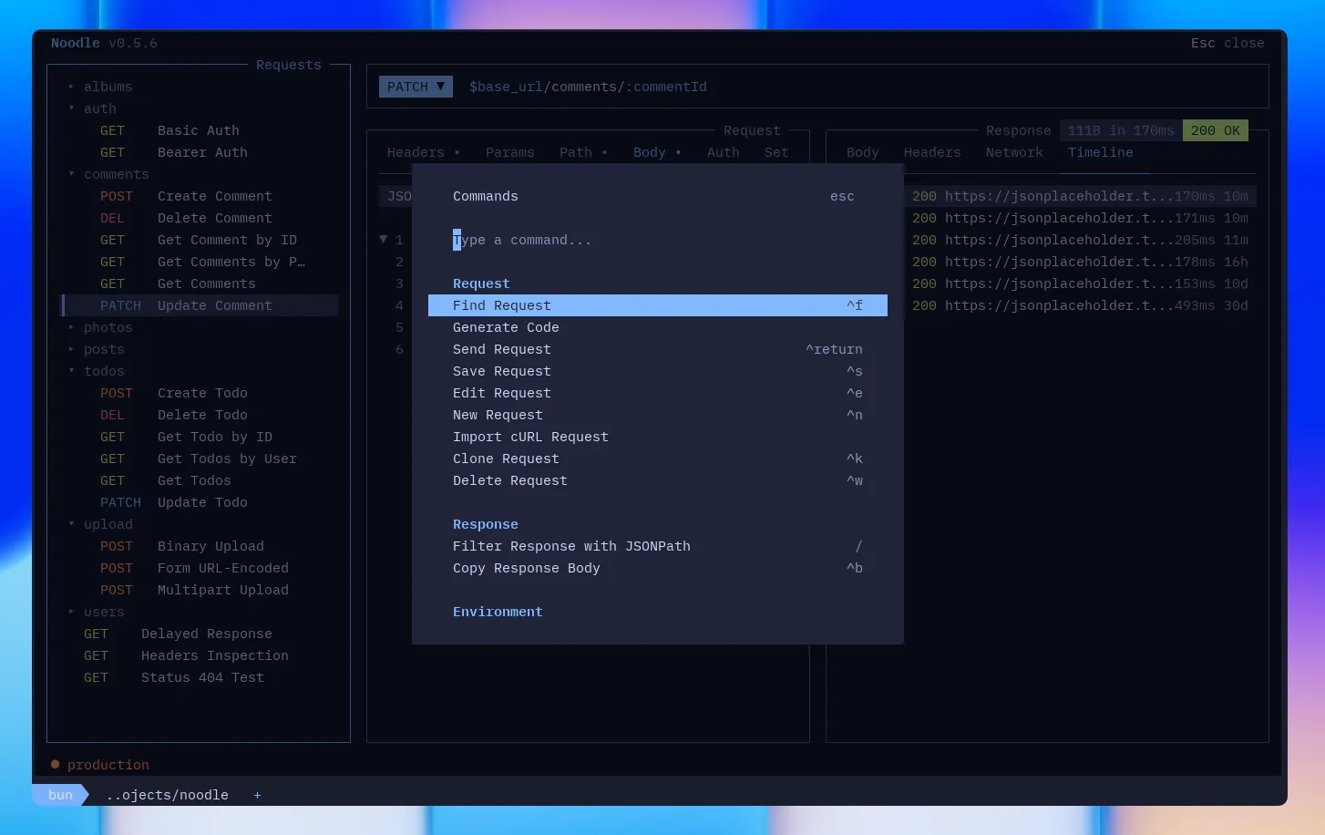Select Filter Response with JSONPath

[658, 546]
